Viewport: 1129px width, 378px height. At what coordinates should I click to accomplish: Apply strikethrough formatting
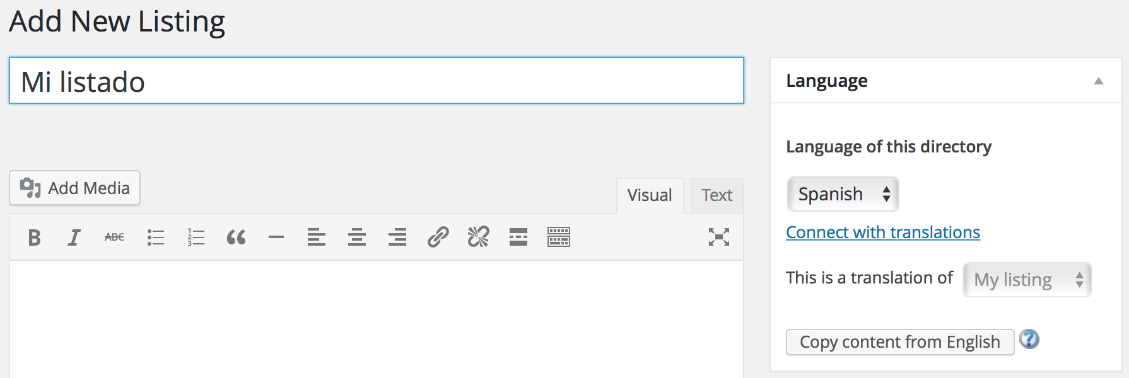[x=115, y=238]
